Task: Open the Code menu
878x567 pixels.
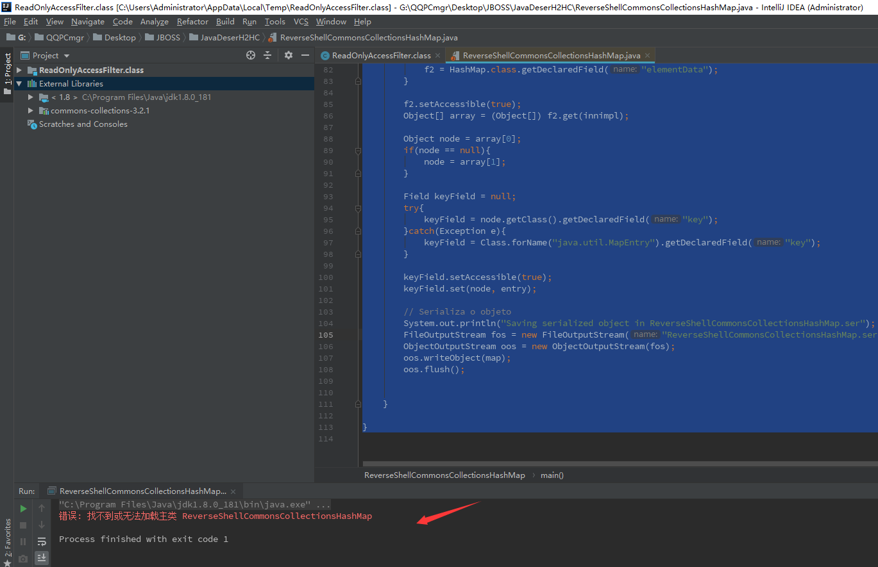Action: pos(122,22)
